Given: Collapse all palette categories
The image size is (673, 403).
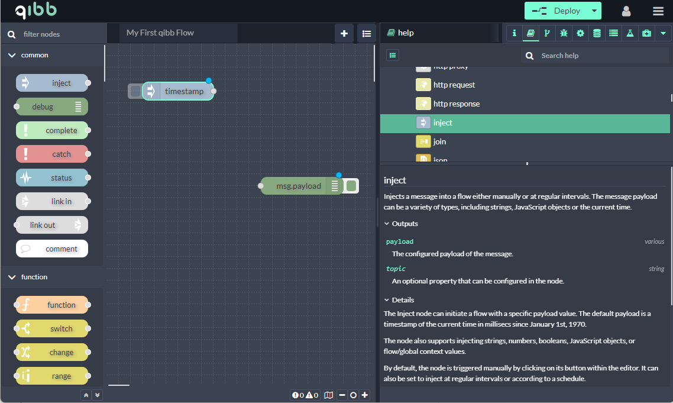Looking at the screenshot, I should [x=86, y=395].
